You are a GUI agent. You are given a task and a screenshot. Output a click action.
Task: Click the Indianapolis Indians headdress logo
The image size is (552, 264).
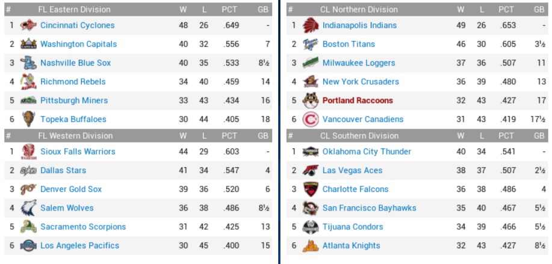click(x=310, y=25)
